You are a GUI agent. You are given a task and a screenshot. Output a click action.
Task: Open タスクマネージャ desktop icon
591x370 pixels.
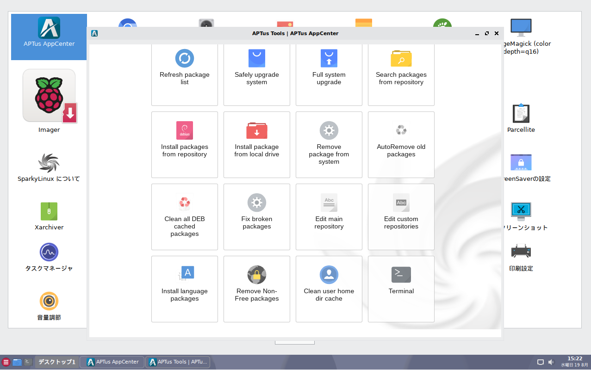(49, 257)
